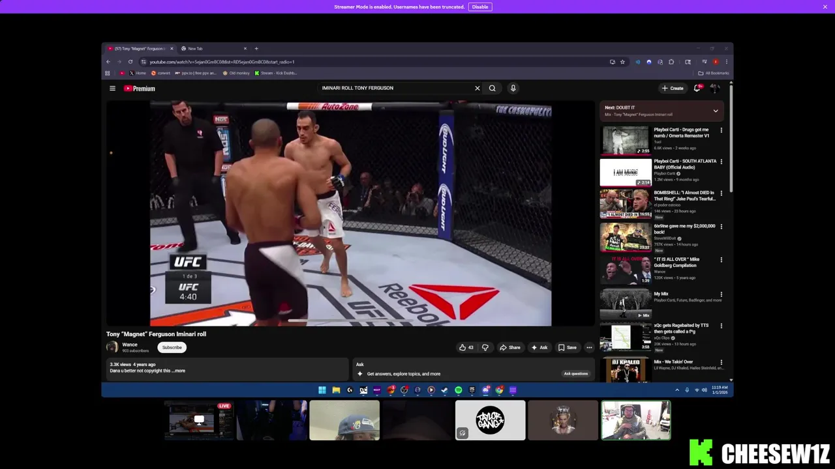Screen dimensions: 835x469
Task: Open the Wance channel name link
Action: point(130,345)
